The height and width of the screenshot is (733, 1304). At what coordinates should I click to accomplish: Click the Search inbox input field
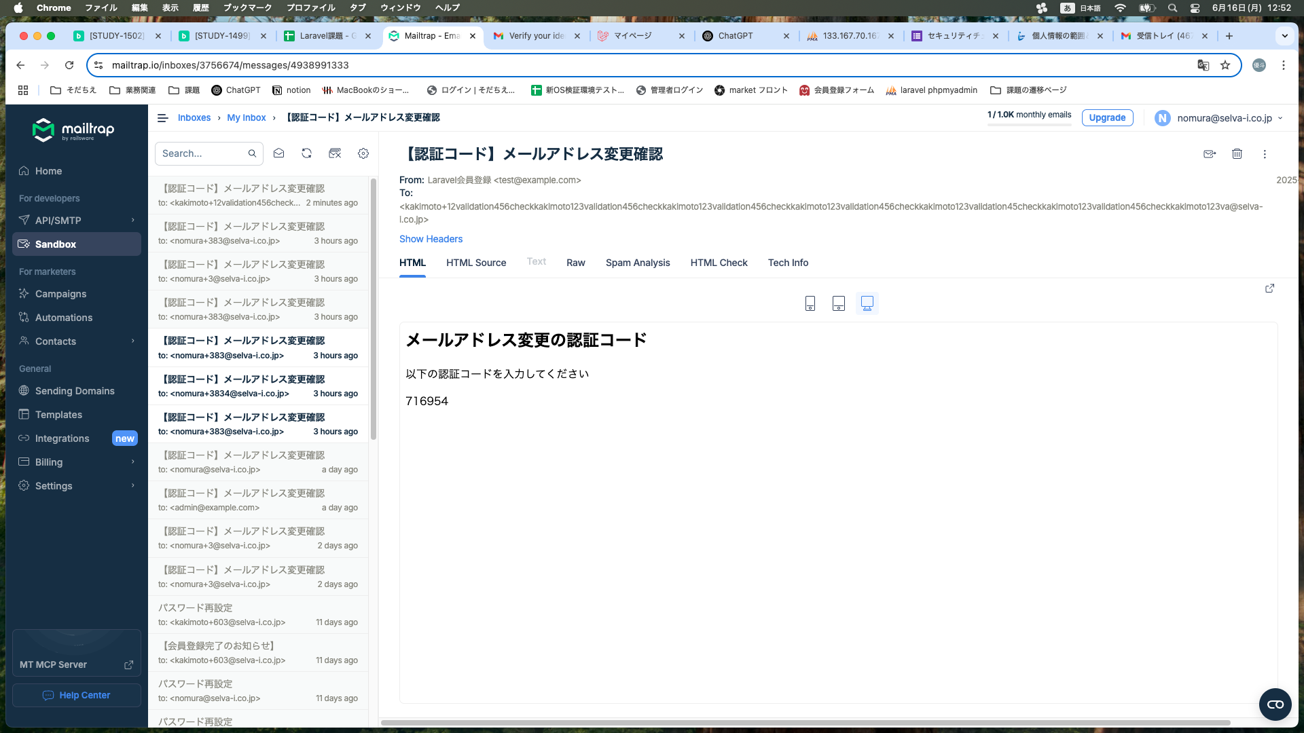tap(204, 153)
